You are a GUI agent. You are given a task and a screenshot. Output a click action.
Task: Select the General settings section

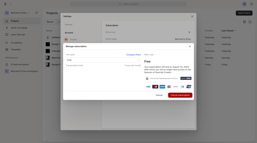[68, 25]
